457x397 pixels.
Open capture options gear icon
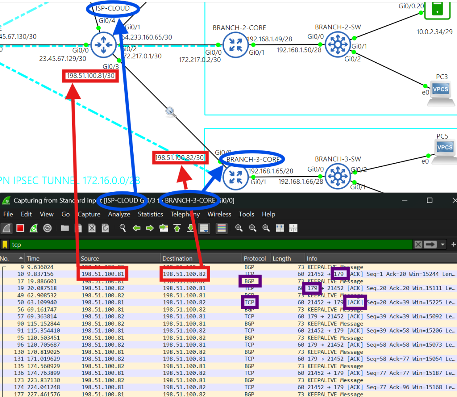coord(48,228)
